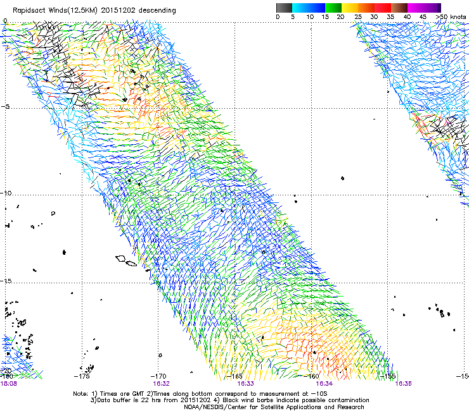Click the '-10' latitude axis label

point(6,193)
